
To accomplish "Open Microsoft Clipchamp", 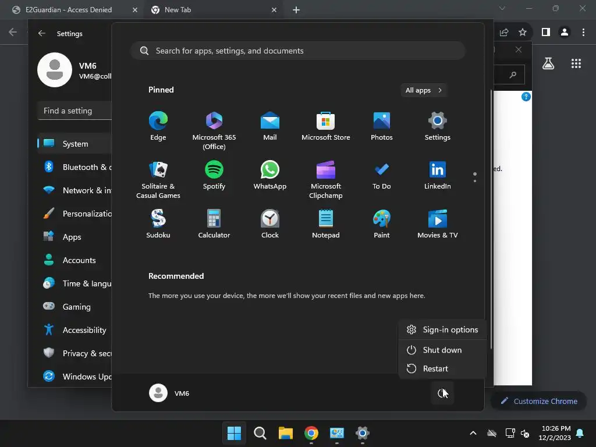I will pyautogui.click(x=326, y=180).
